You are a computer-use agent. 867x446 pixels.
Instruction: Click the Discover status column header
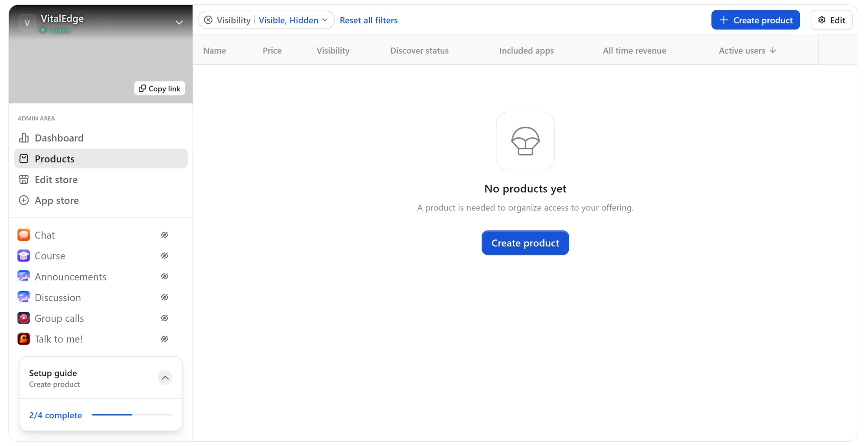pyautogui.click(x=419, y=51)
